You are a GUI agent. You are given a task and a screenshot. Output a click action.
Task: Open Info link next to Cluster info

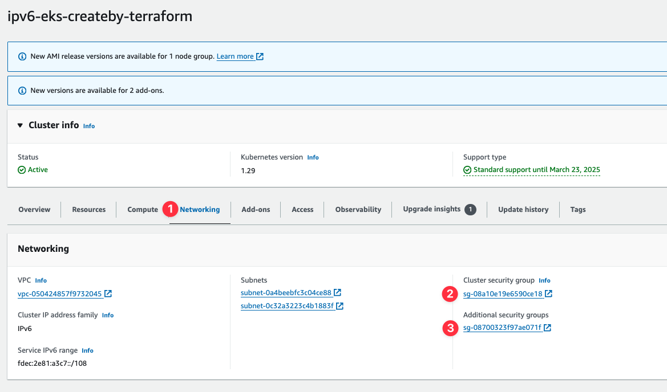coord(89,126)
